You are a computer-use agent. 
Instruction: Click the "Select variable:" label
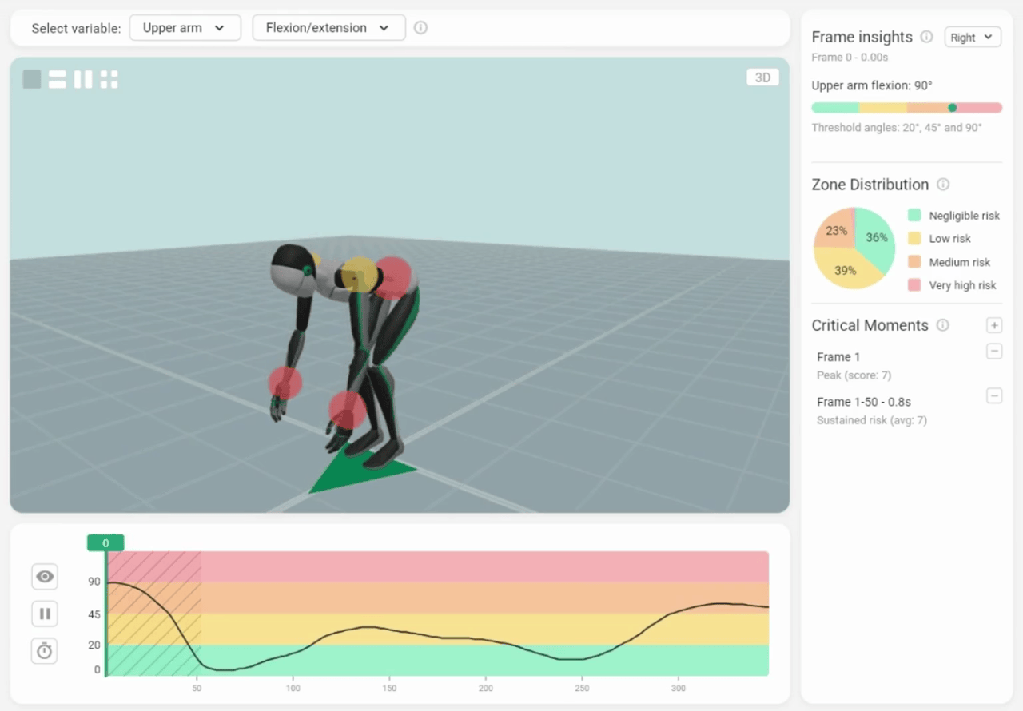pos(76,28)
